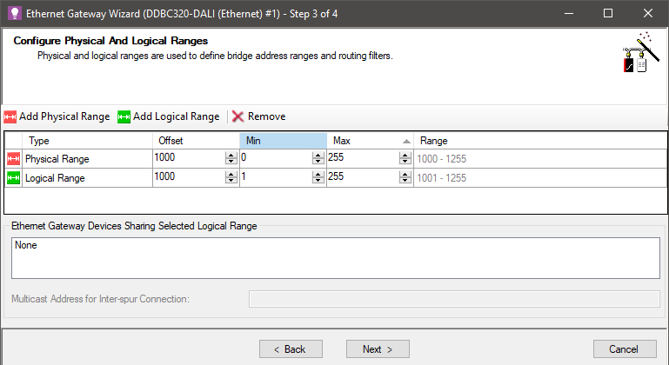Decrease Physical Range Min with down arrow
The width and height of the screenshot is (669, 365).
[x=318, y=161]
